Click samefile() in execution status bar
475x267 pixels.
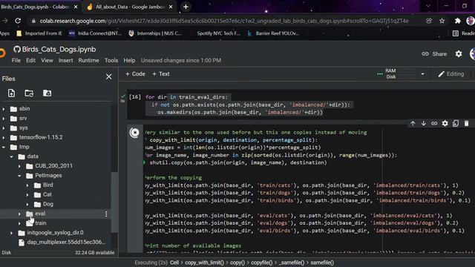(x=322, y=263)
